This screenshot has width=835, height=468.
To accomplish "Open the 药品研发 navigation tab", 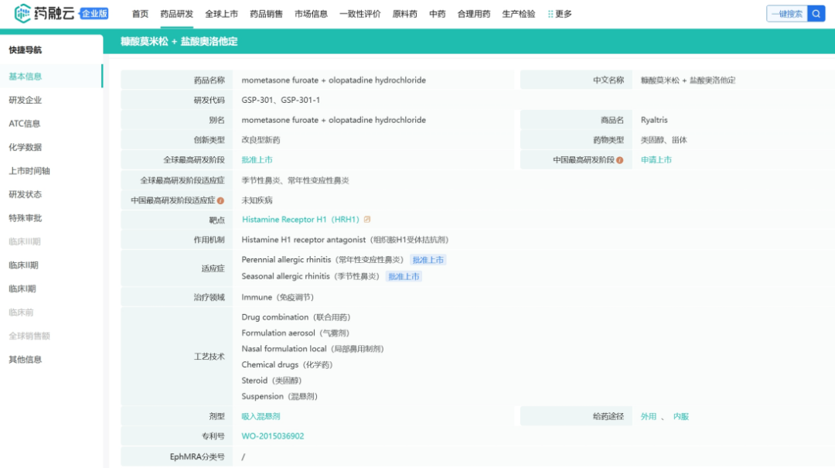I will click(176, 14).
